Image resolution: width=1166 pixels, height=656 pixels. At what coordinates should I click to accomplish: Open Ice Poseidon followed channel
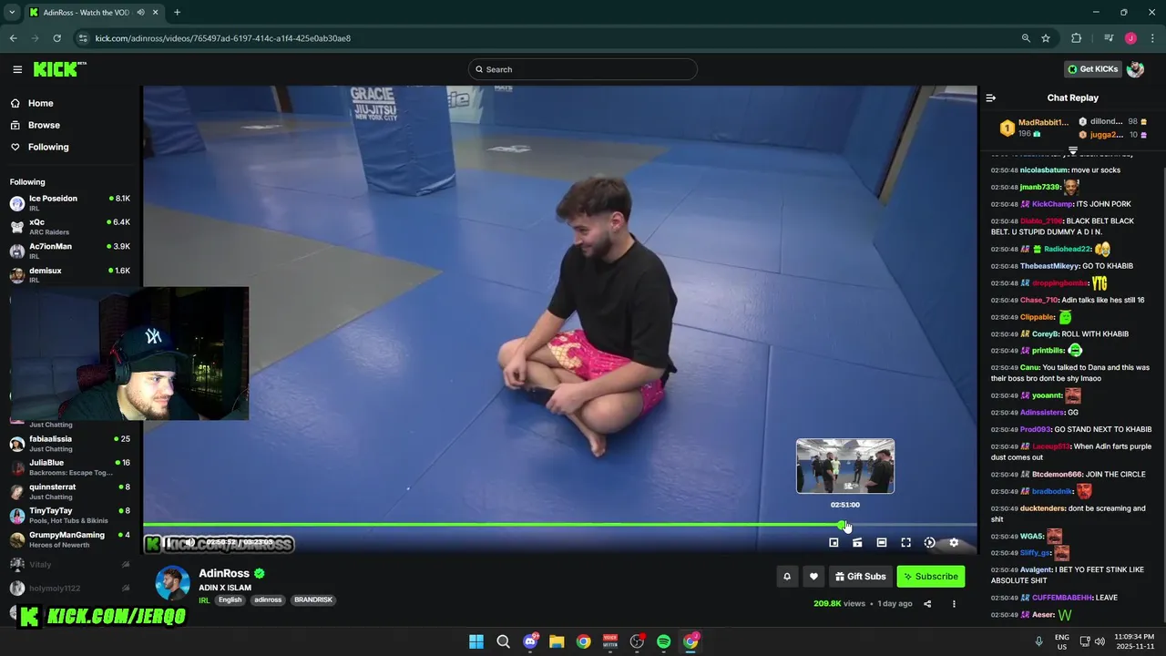70,202
